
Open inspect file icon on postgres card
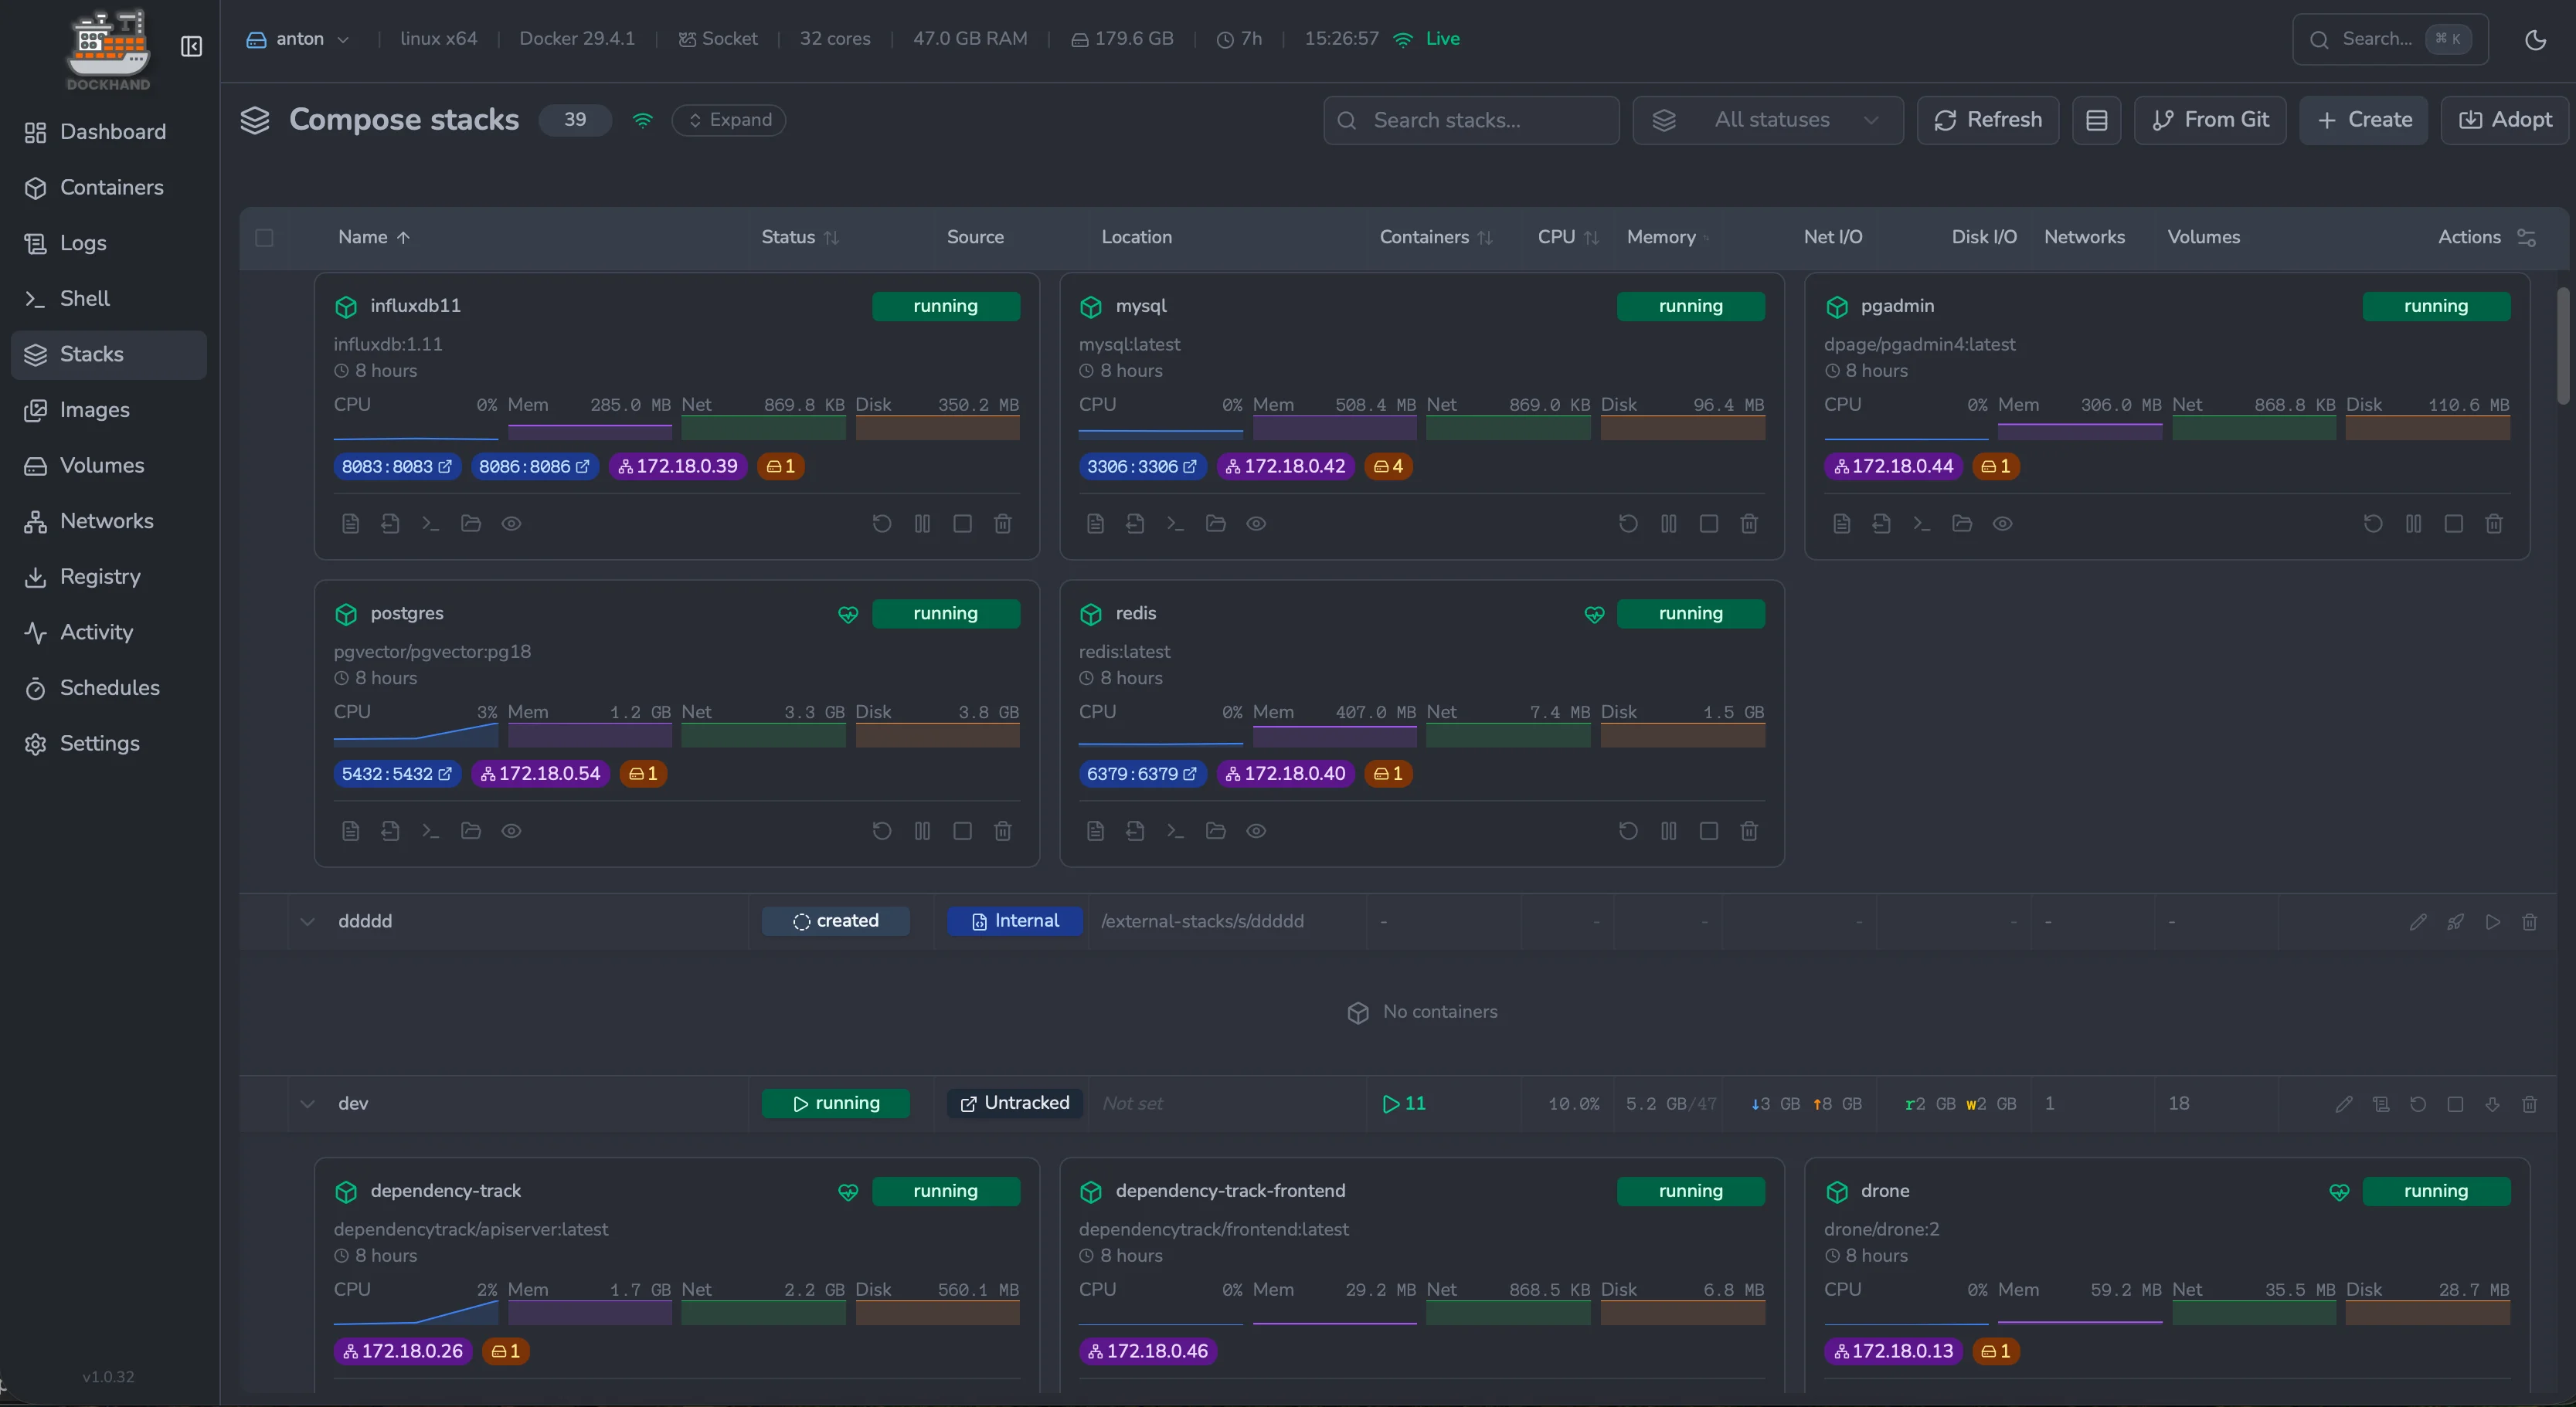coord(390,832)
